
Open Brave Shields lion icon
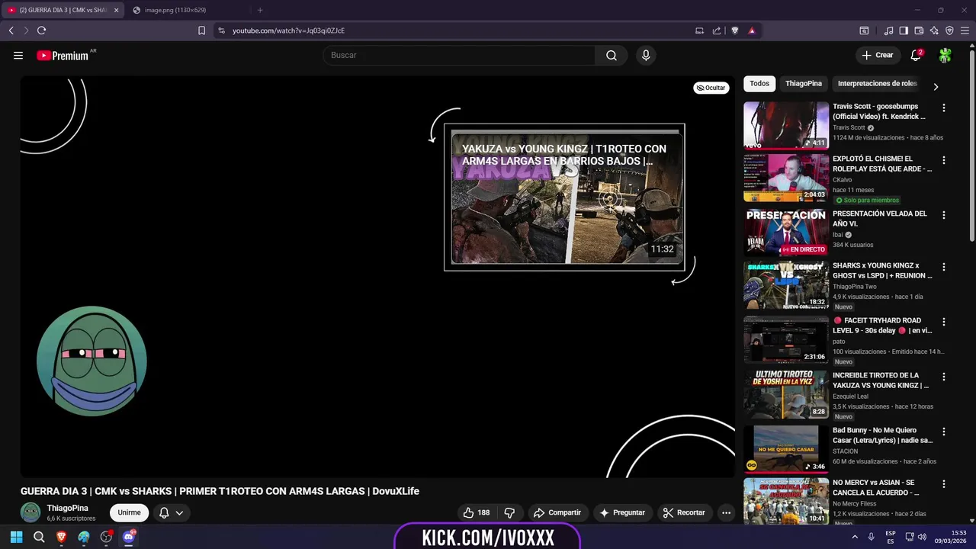[x=735, y=30]
